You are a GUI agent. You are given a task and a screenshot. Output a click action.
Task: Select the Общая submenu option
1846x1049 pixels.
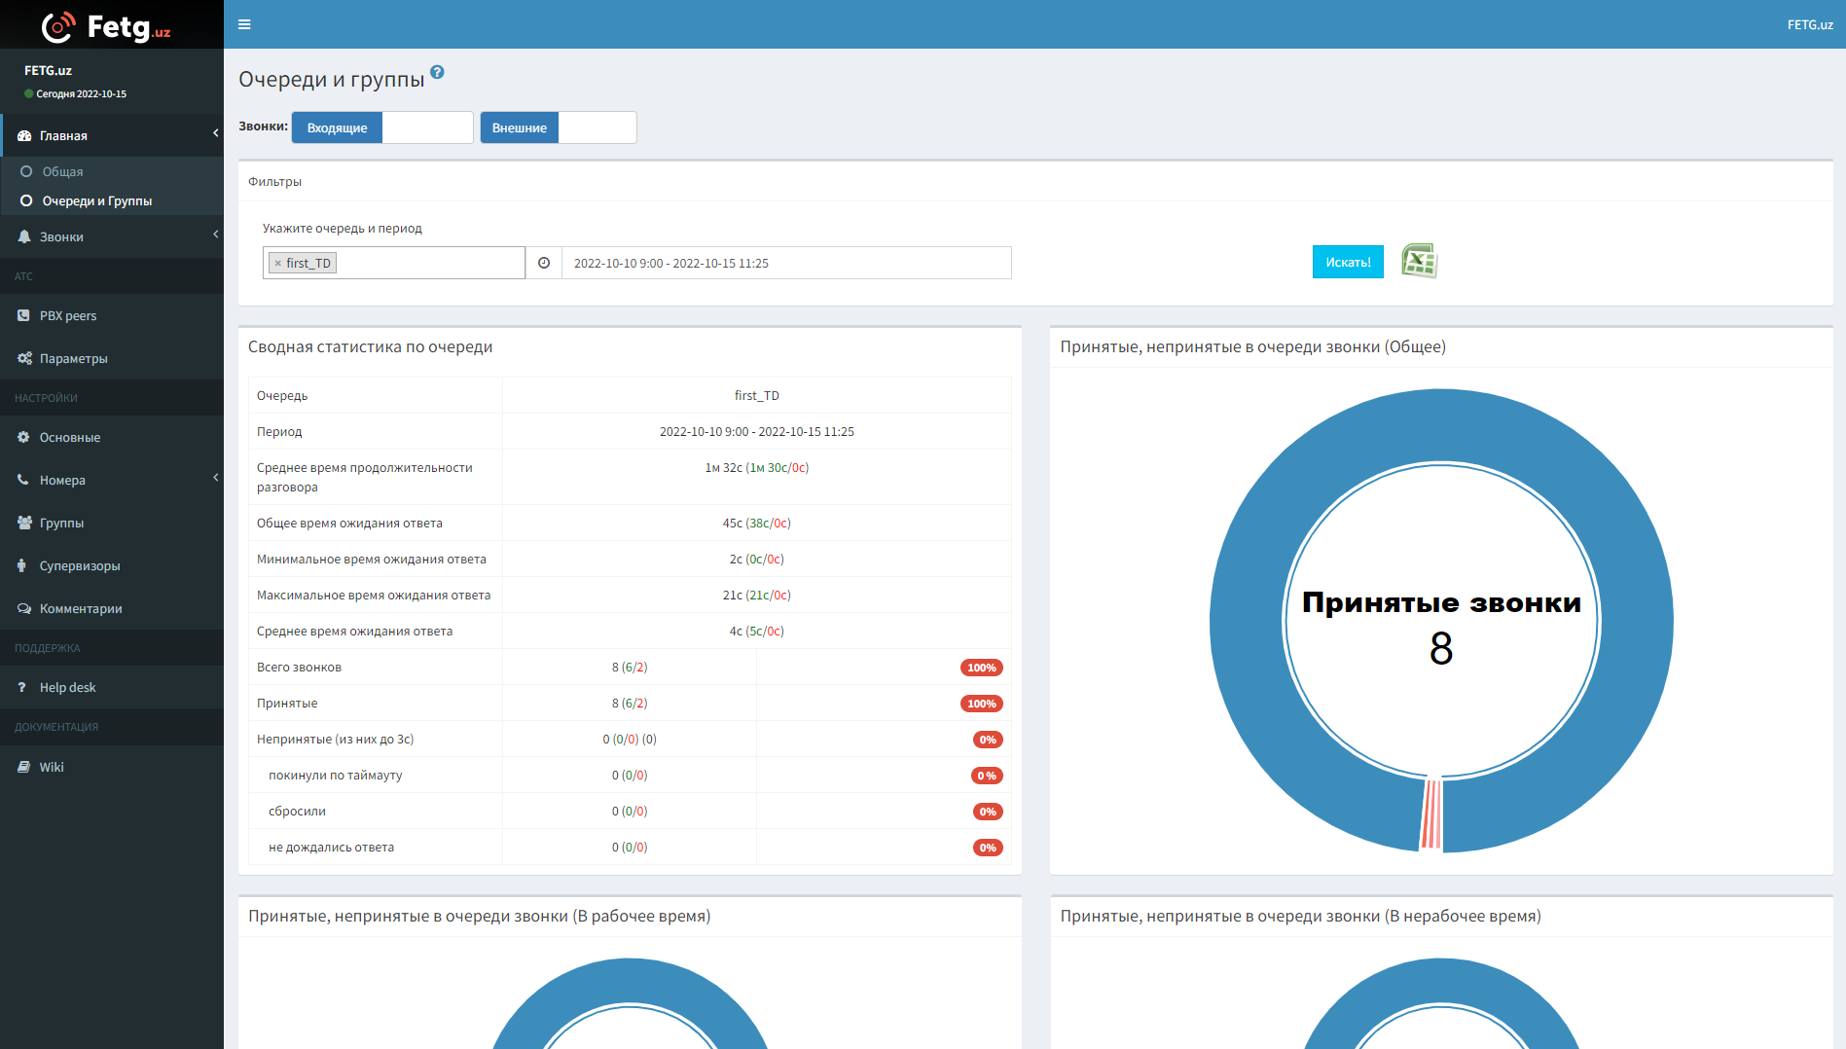click(62, 171)
